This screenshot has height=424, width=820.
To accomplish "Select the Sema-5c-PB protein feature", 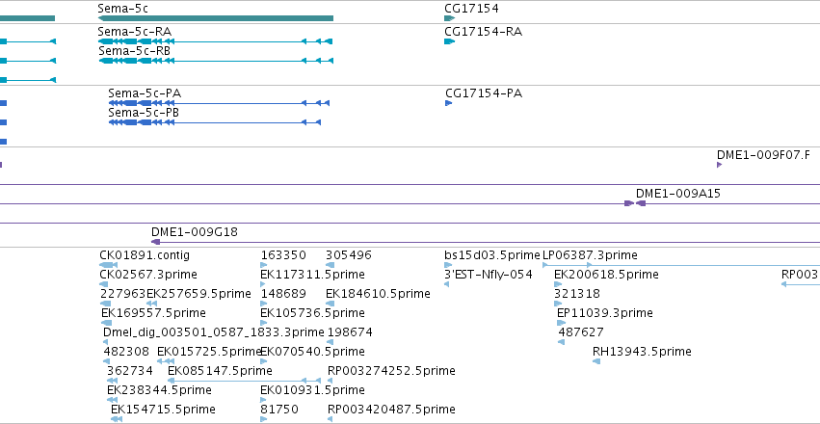I will [215, 122].
